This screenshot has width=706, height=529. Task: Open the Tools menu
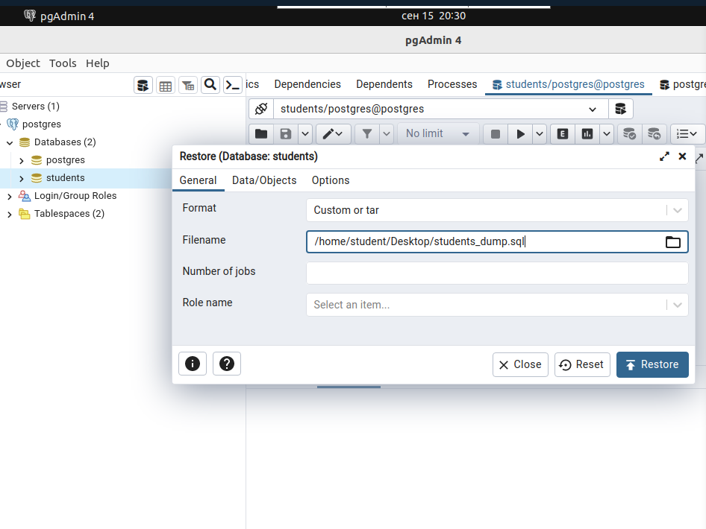coord(63,63)
